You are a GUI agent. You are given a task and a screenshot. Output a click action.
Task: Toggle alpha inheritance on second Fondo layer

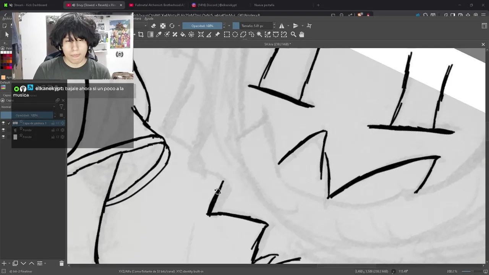58,137
